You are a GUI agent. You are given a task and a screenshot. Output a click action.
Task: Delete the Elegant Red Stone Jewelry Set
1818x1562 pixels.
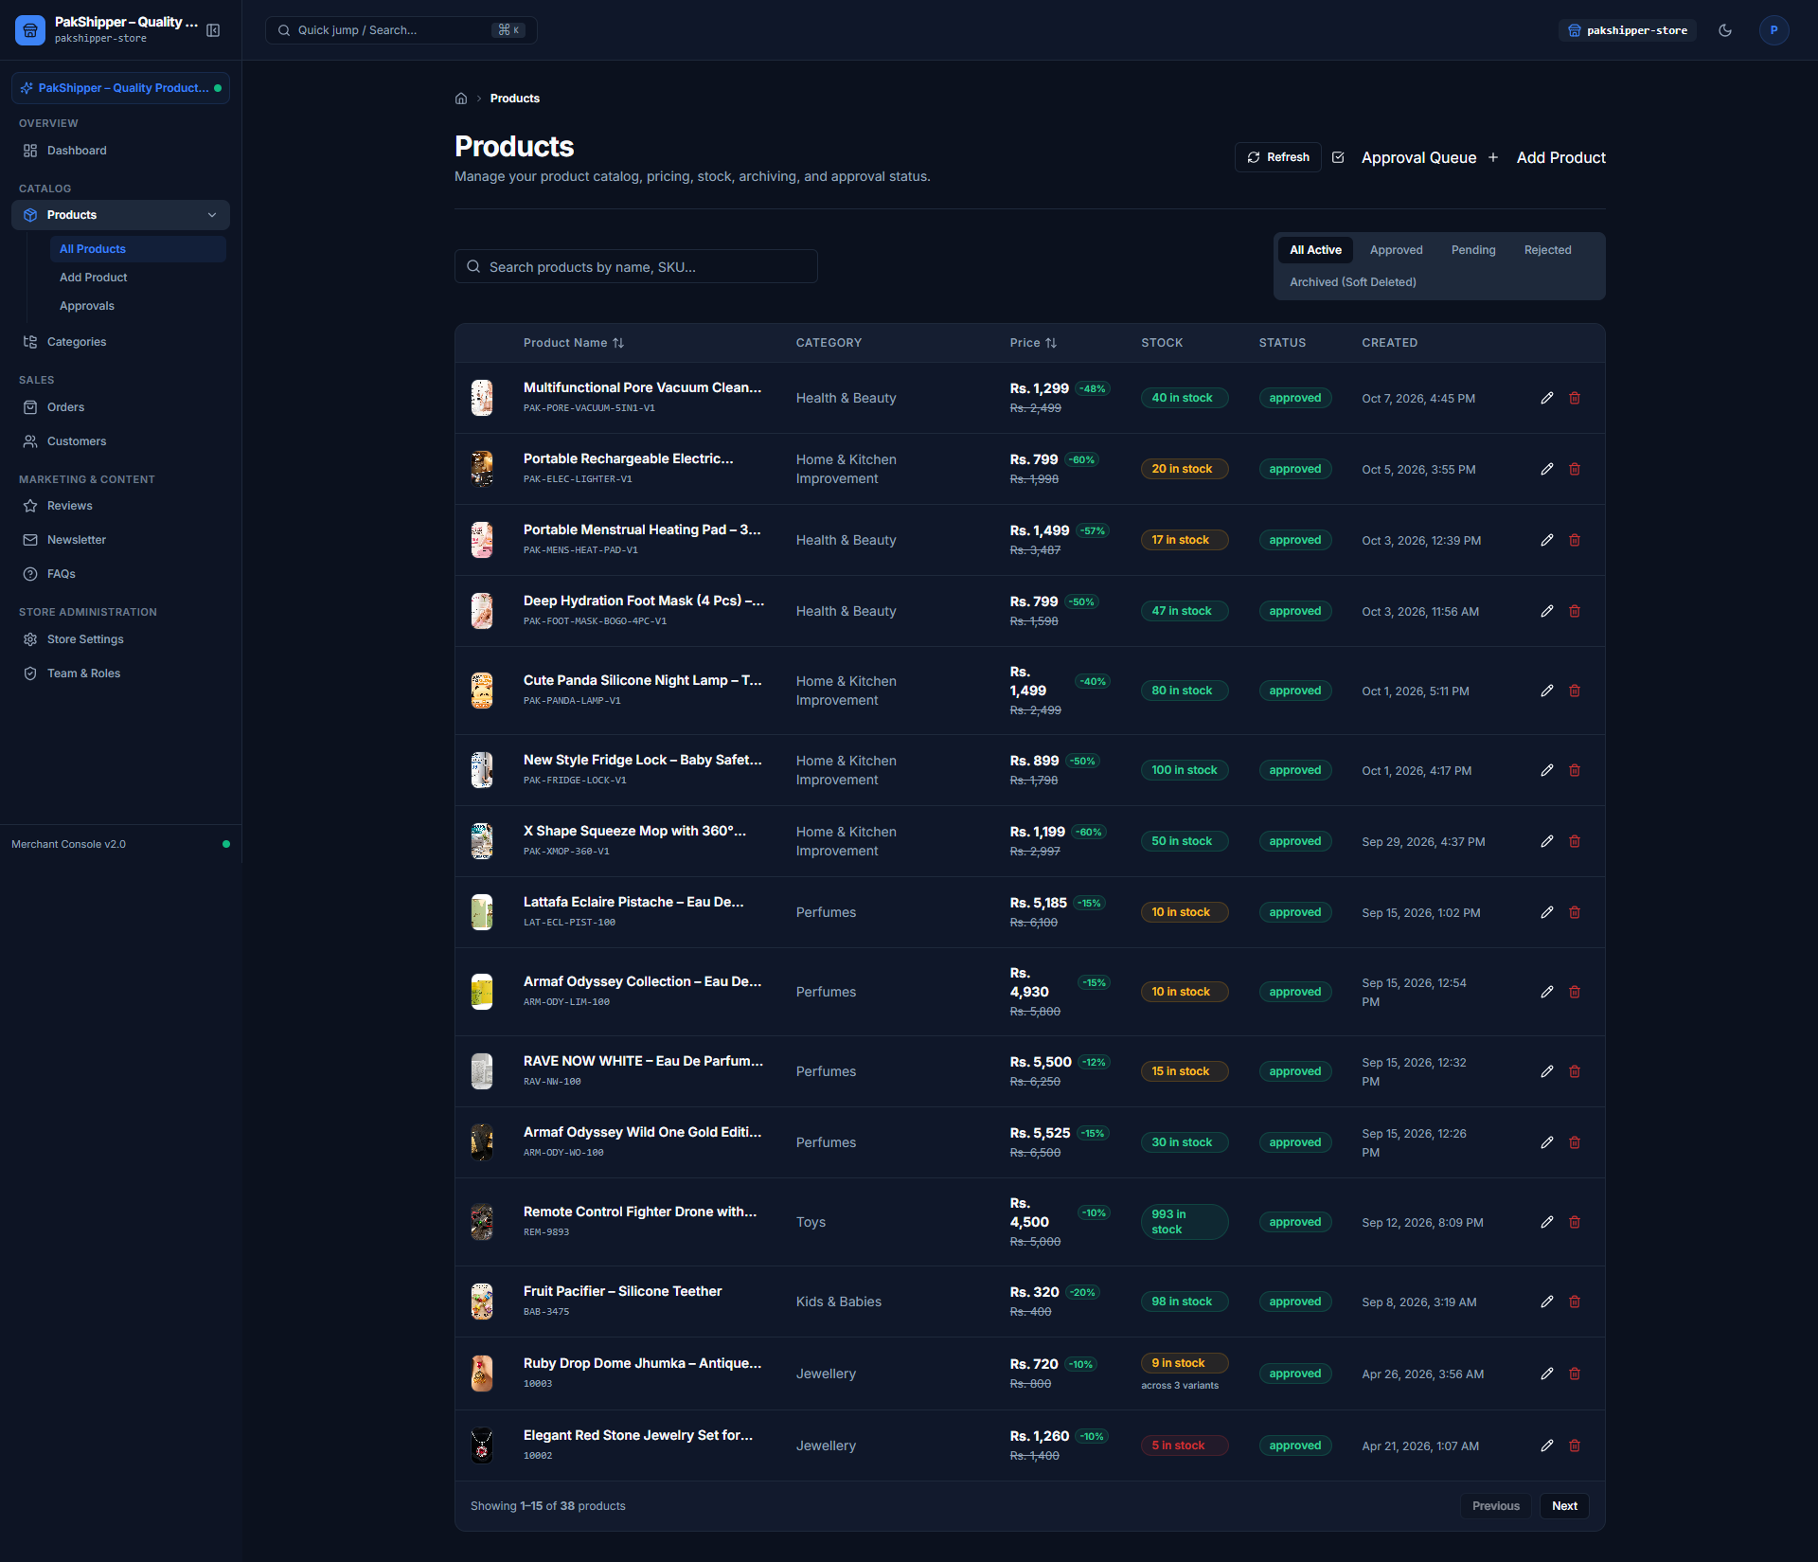click(x=1575, y=1445)
